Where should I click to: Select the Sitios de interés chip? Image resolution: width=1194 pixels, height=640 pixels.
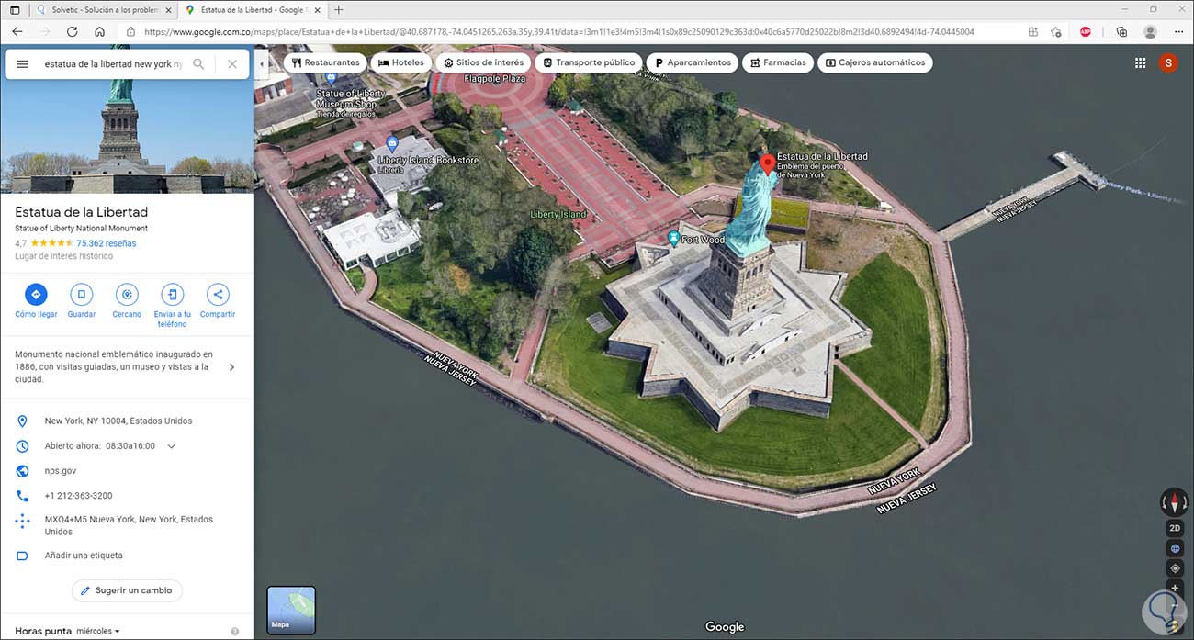pos(483,62)
